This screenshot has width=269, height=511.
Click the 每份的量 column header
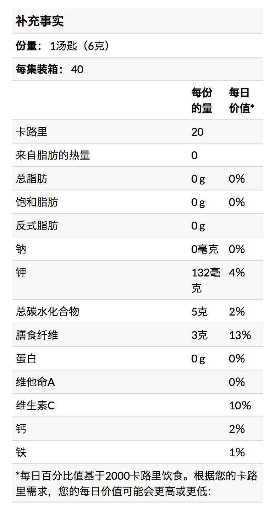(202, 101)
